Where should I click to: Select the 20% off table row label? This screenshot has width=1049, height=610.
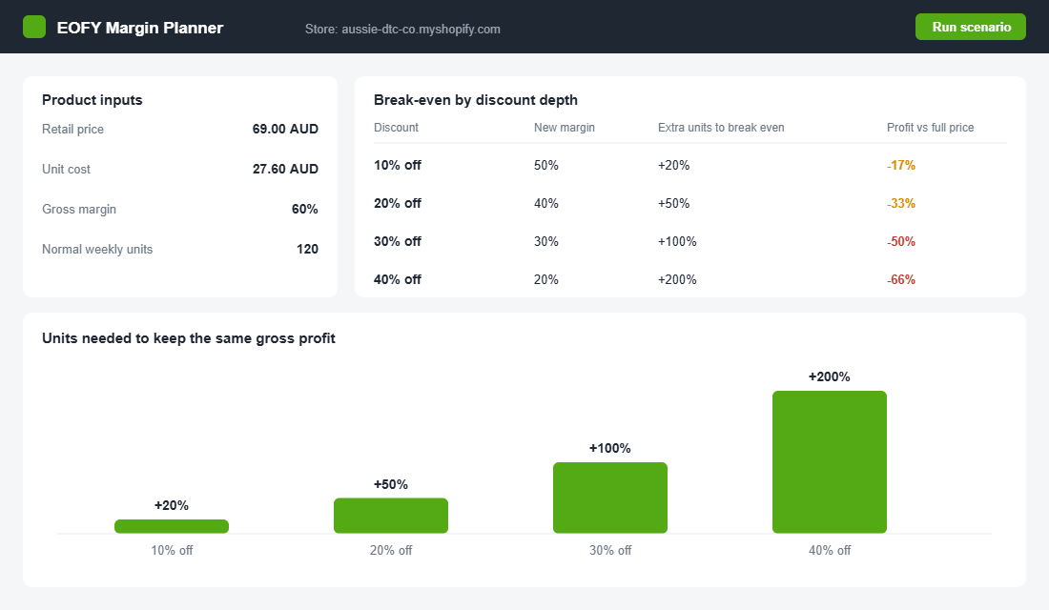tap(398, 203)
